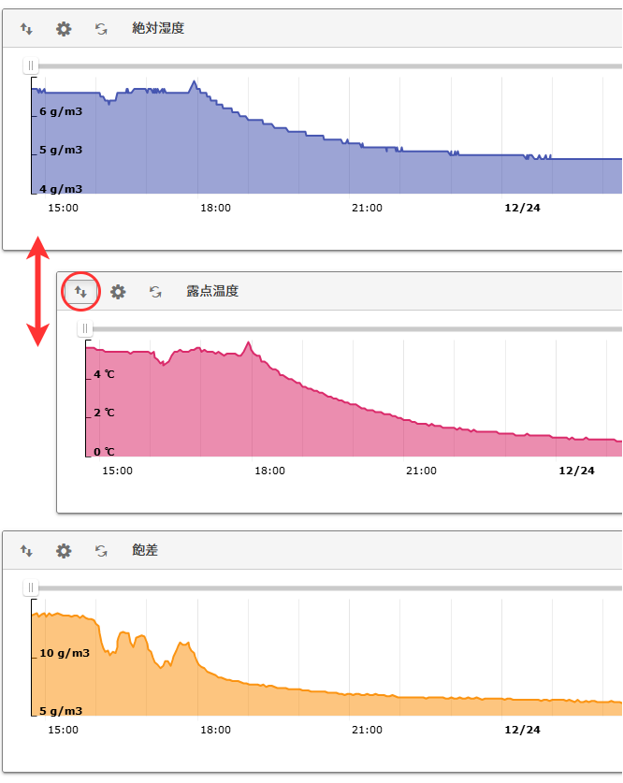The width and height of the screenshot is (623, 783).
Task: Refresh the 露点温度 chart
Action: pyautogui.click(x=155, y=292)
